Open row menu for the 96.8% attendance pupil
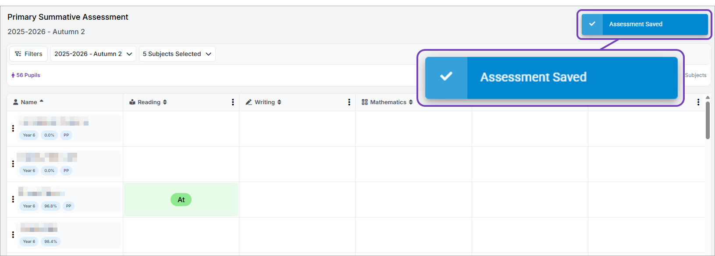Image resolution: width=715 pixels, height=256 pixels. tap(13, 199)
